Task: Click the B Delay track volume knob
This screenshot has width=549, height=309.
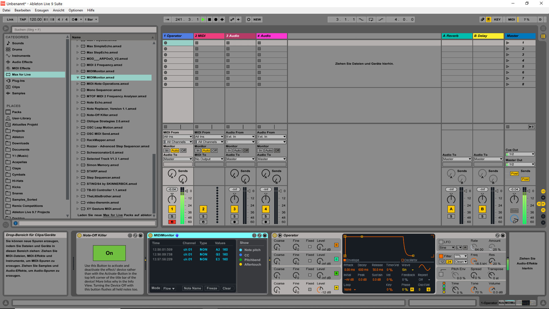Action: (x=482, y=199)
